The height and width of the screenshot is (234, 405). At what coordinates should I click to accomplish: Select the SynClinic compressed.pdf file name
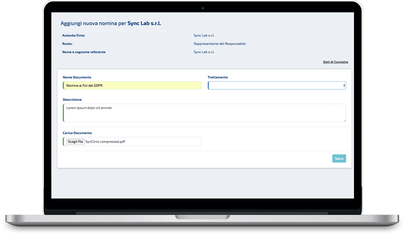pos(105,141)
